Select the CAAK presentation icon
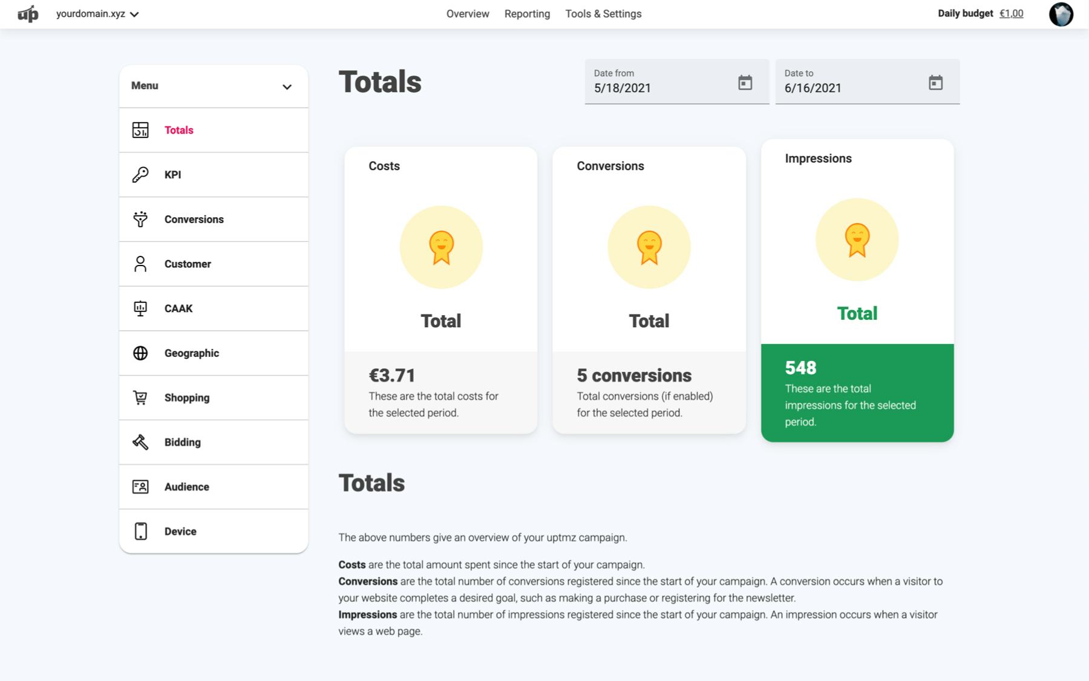Image resolution: width=1089 pixels, height=681 pixels. pyautogui.click(x=140, y=308)
